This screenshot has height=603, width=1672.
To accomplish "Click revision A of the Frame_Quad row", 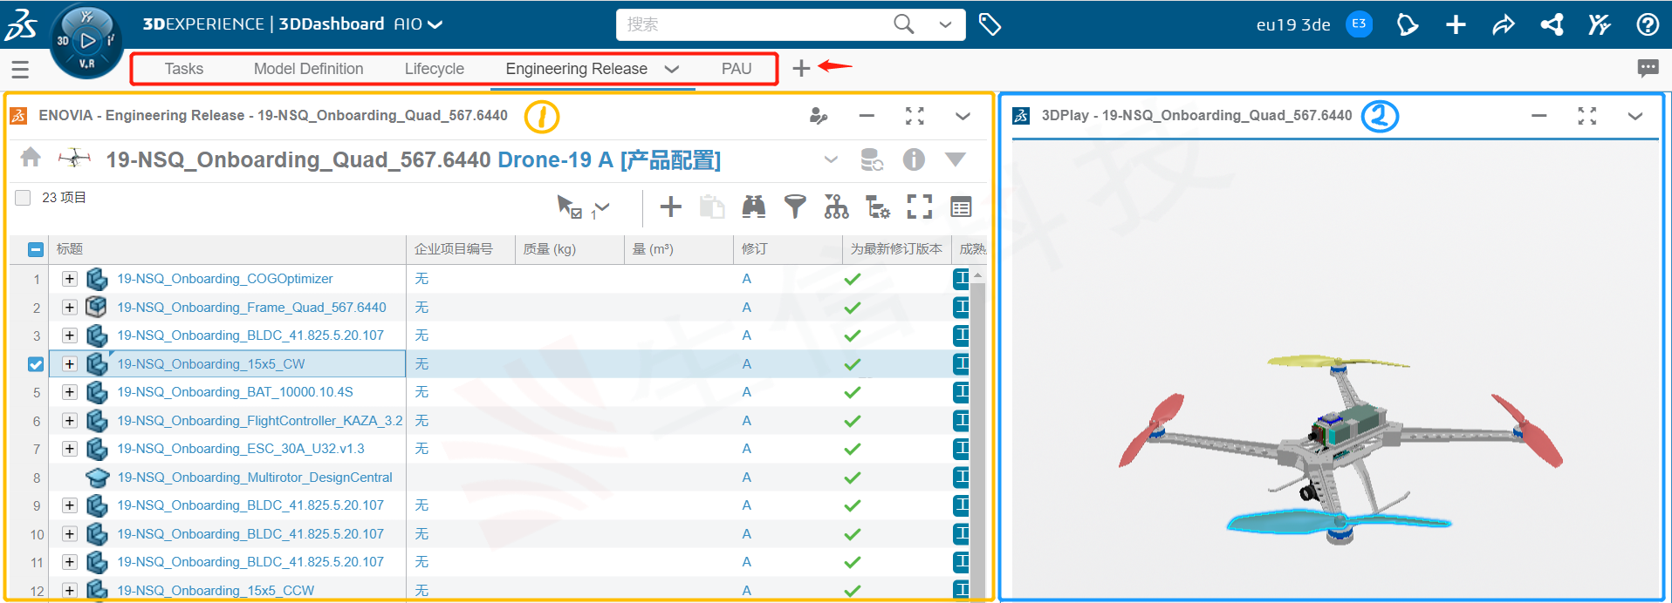I will [x=746, y=308].
